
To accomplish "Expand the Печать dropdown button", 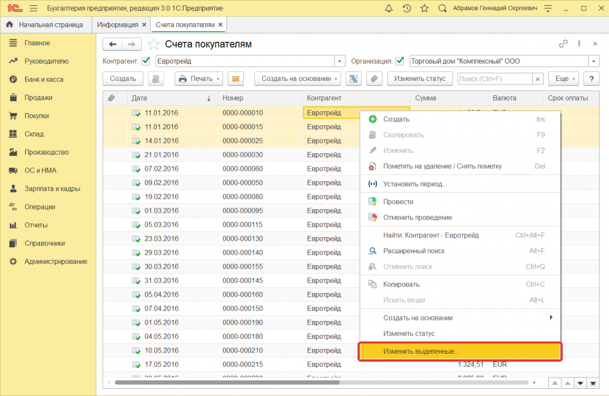I will (199, 78).
